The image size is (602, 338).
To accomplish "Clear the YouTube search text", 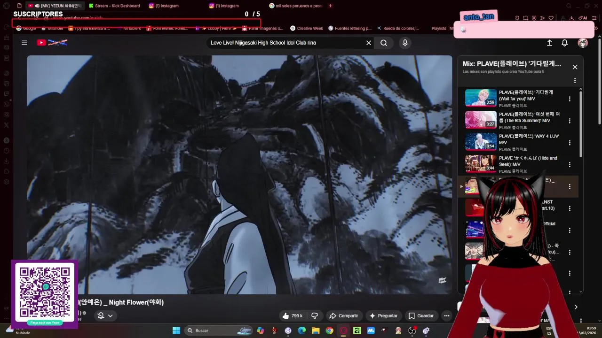I will 369,43.
